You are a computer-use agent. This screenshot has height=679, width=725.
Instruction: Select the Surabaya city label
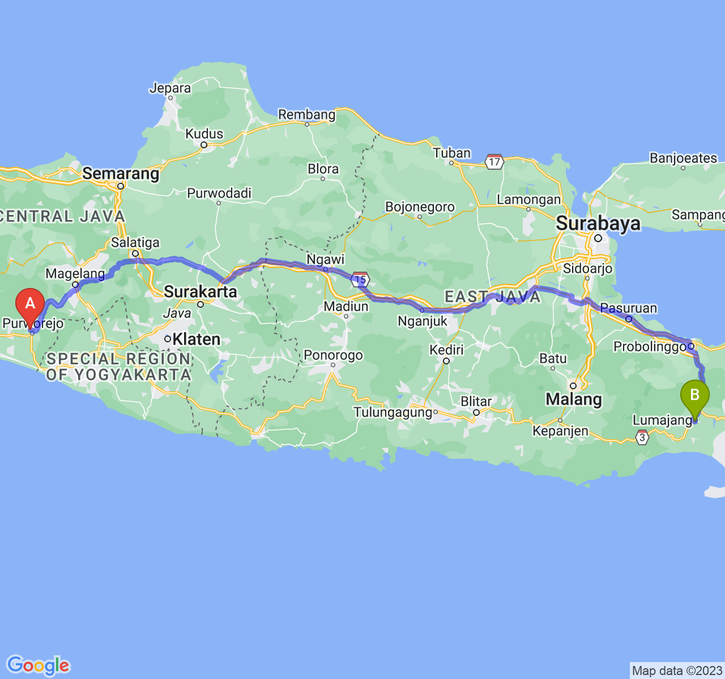(598, 224)
